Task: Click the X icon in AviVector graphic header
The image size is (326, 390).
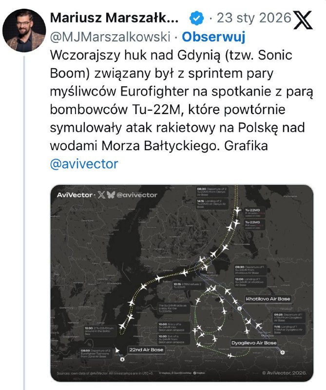Action: 100,195
